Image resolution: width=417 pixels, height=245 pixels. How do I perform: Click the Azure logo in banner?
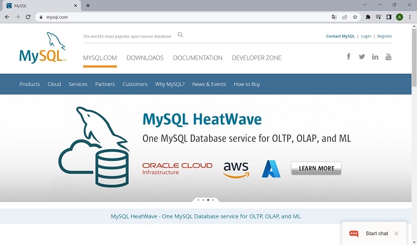click(x=271, y=169)
